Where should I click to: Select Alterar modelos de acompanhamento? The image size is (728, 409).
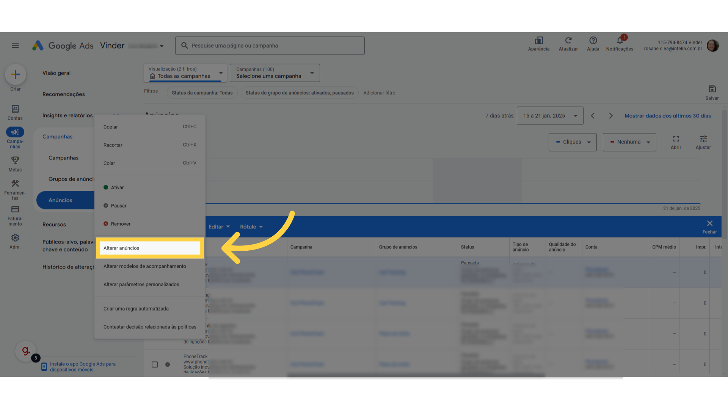[150, 266]
